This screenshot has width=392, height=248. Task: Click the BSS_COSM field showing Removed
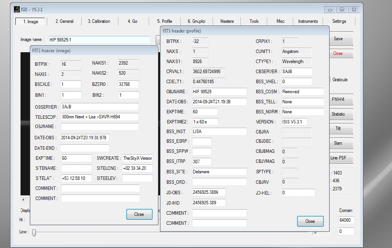click(303, 92)
